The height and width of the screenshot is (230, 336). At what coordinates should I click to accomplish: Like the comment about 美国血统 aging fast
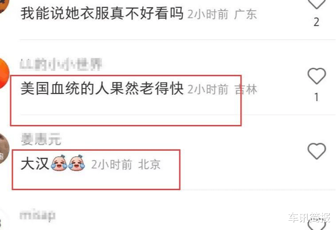pos(316,76)
